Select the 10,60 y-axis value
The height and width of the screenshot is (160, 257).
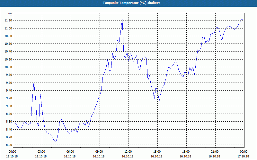[x=9, y=44]
